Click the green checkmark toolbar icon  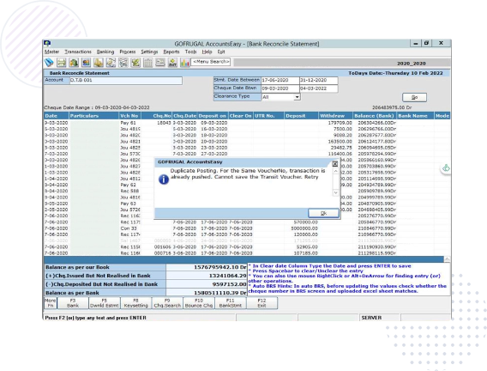coord(135,63)
